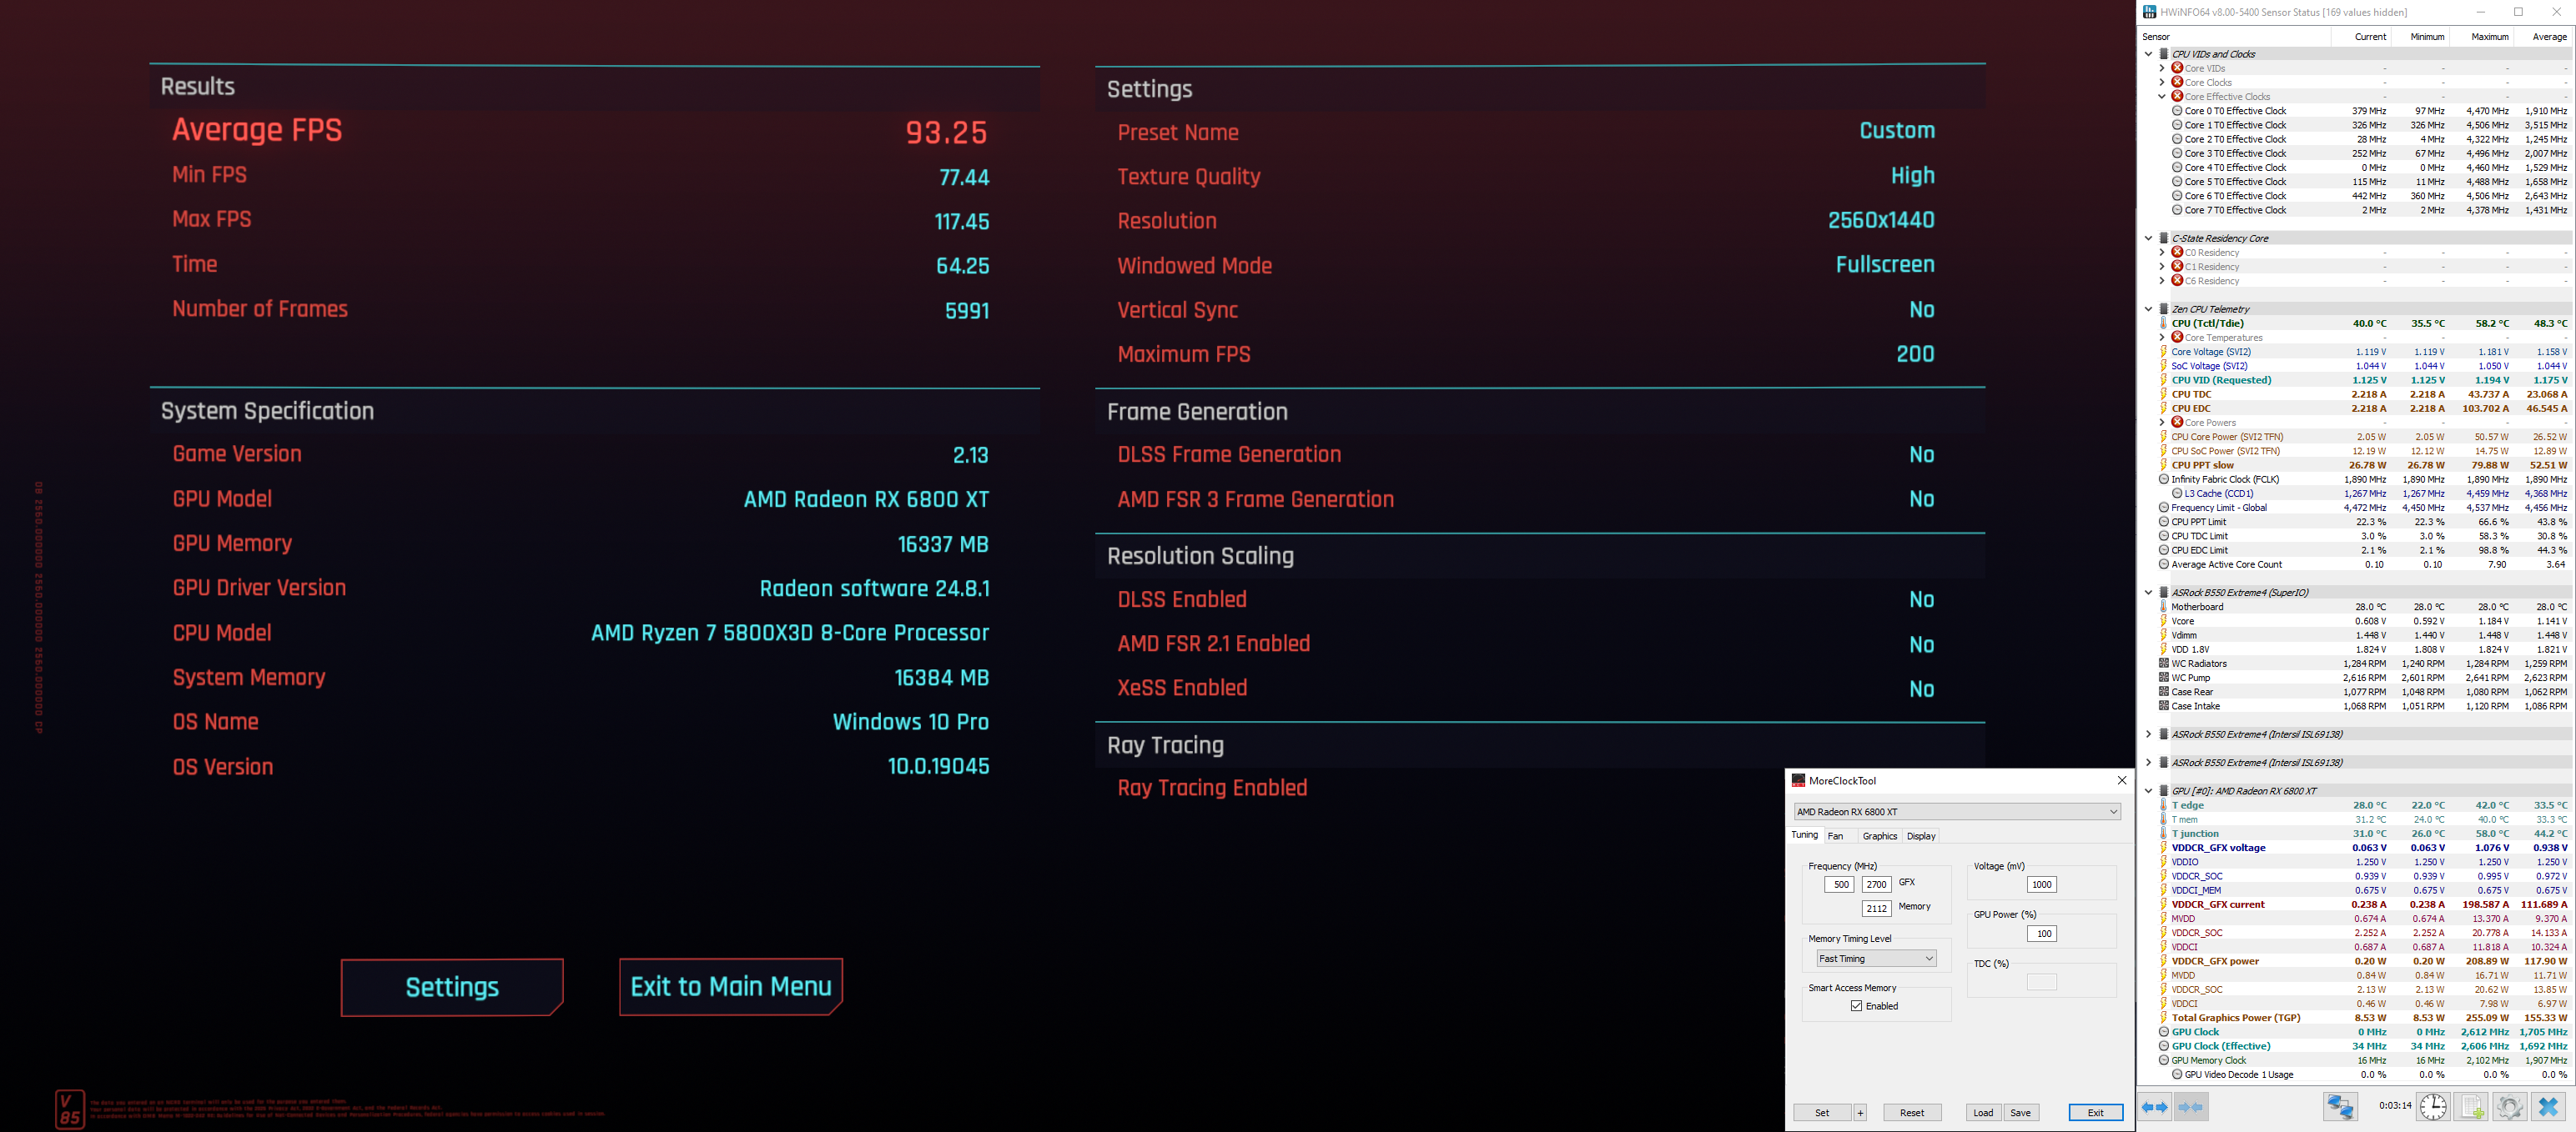Open HWiNFO sensor settings gear icon

2509,1107
